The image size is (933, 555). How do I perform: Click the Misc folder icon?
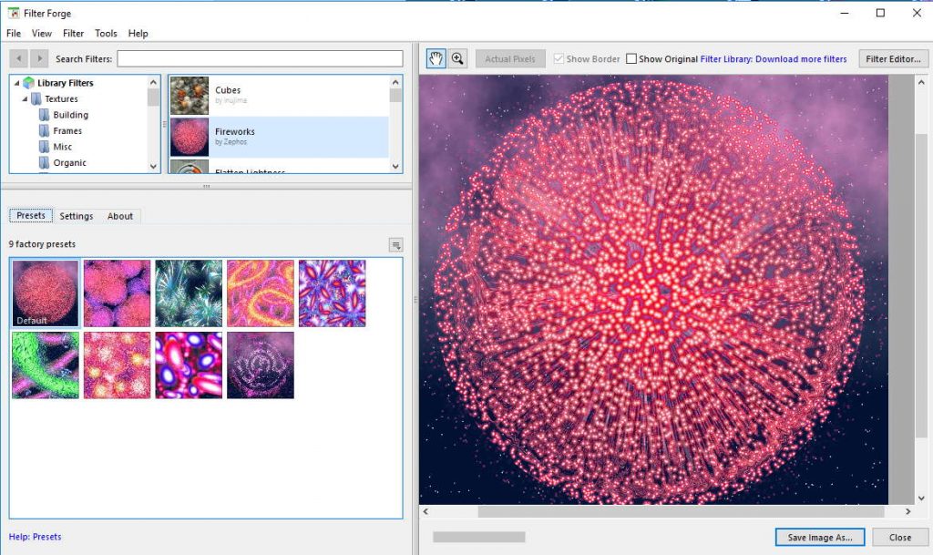tap(44, 147)
